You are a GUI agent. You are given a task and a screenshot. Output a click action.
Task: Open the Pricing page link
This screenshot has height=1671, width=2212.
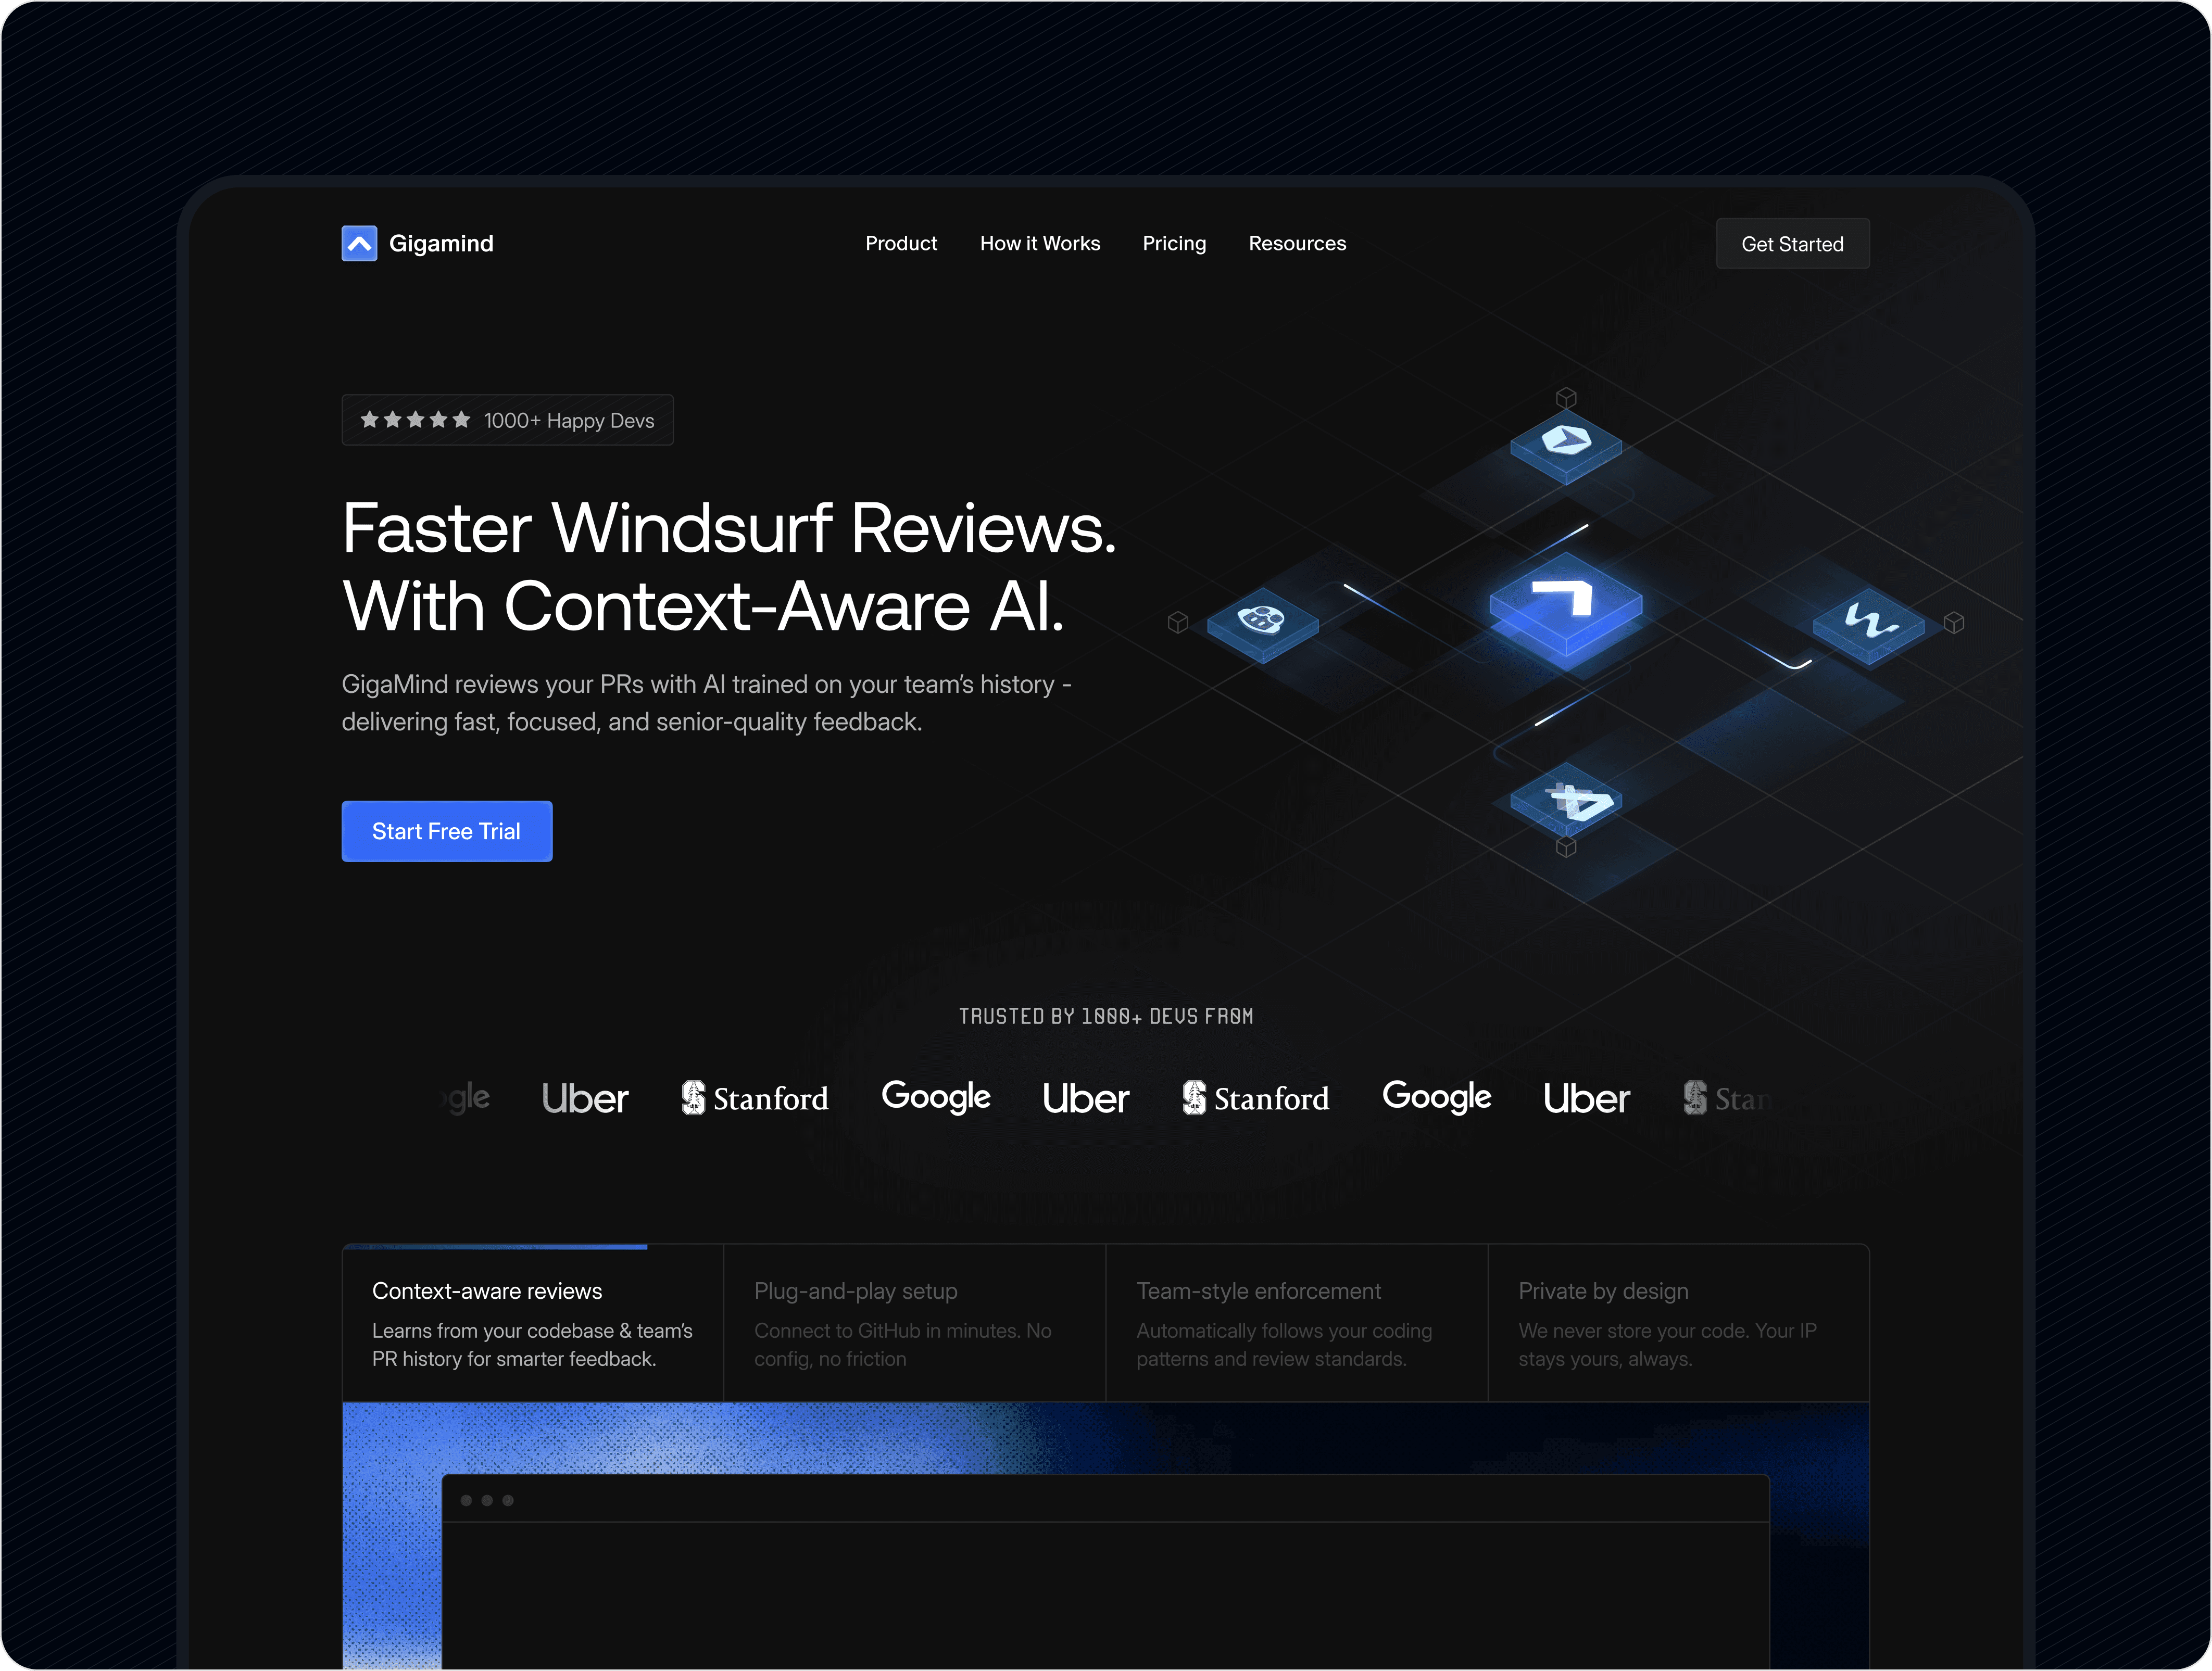click(1174, 243)
